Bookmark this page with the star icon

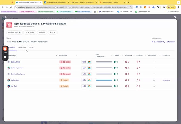[x=131, y=7]
